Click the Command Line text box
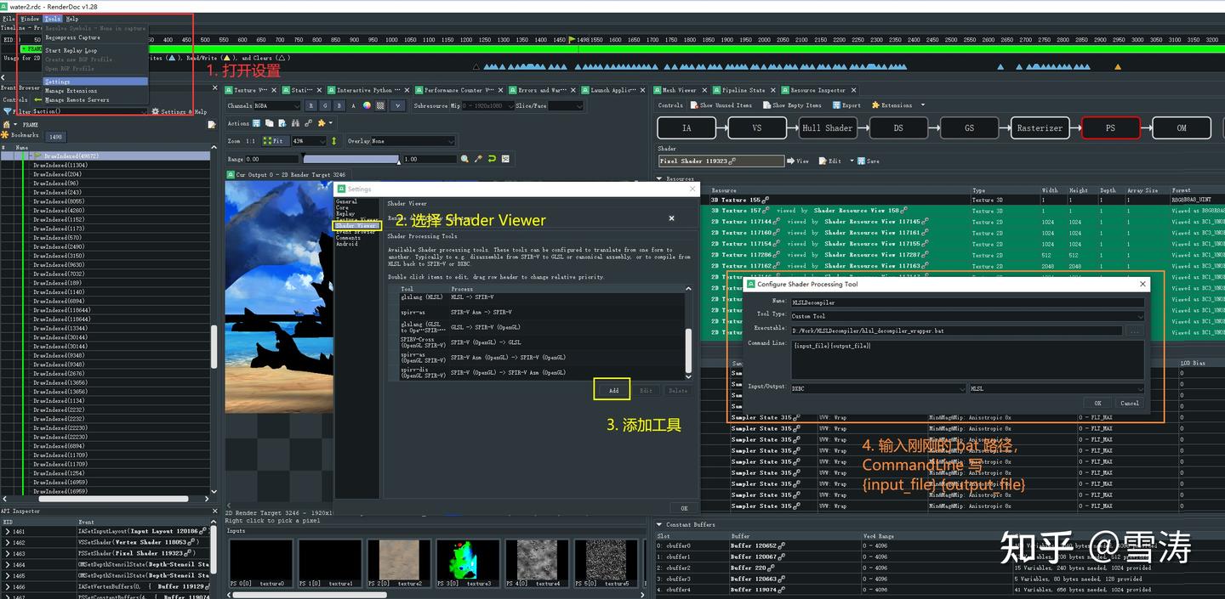1225x599 pixels. 967,358
